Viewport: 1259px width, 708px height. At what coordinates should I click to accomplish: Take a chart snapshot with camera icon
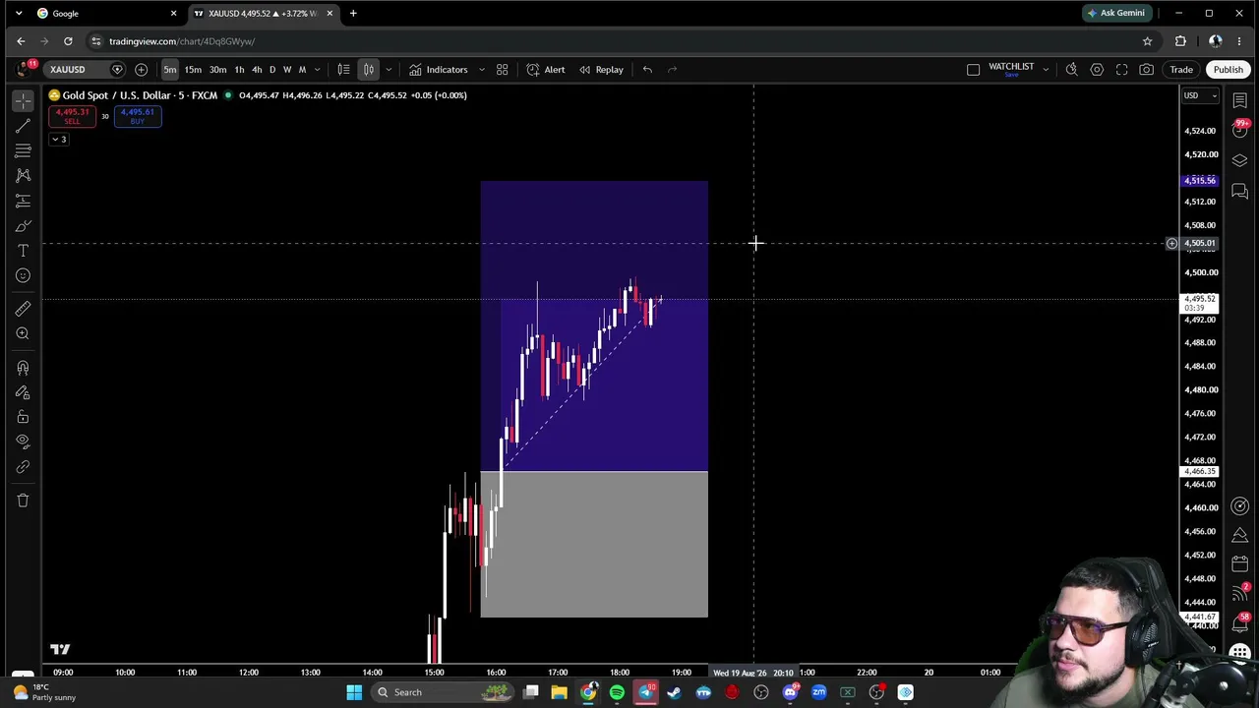click(1147, 70)
